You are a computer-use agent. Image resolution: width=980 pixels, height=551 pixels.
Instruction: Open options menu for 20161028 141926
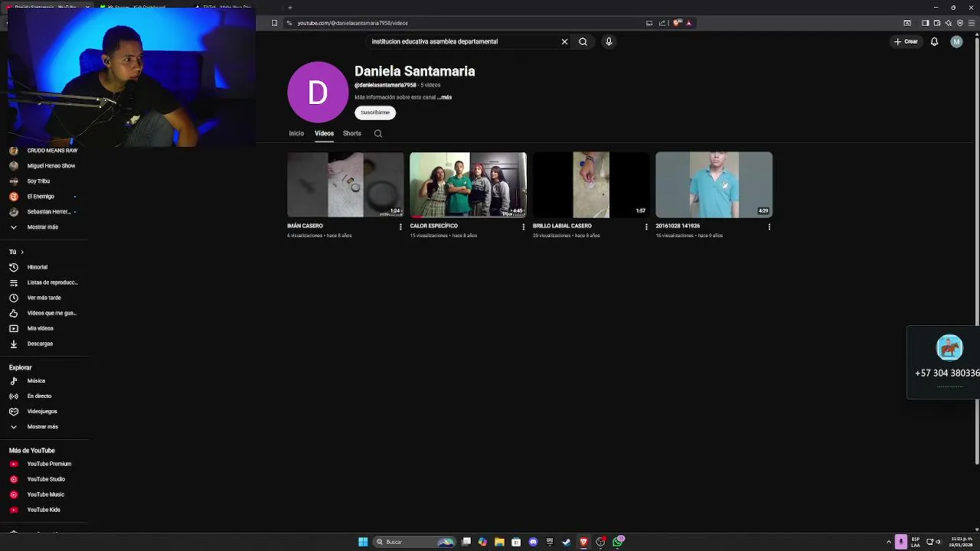pos(769,227)
